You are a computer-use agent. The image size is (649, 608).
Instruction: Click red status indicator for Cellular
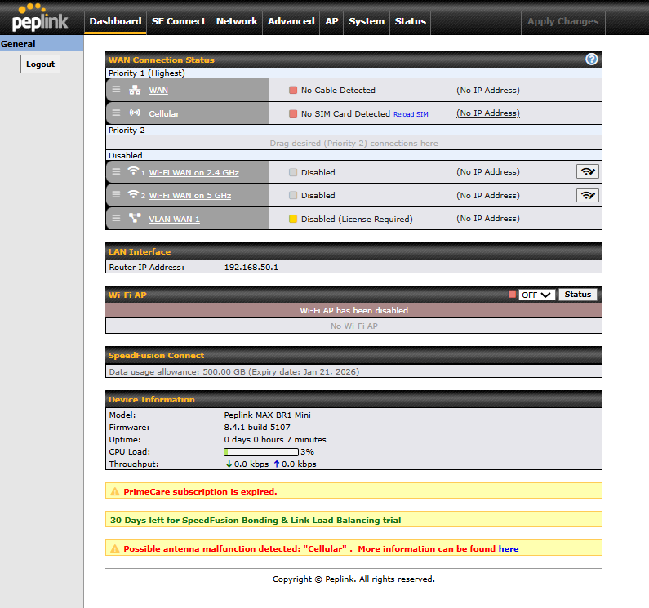click(x=293, y=113)
